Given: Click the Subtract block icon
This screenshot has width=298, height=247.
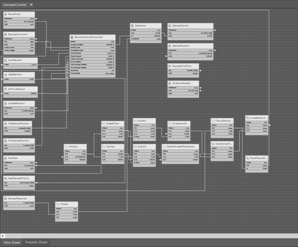Looking at the screenshot, I should click(103, 147).
